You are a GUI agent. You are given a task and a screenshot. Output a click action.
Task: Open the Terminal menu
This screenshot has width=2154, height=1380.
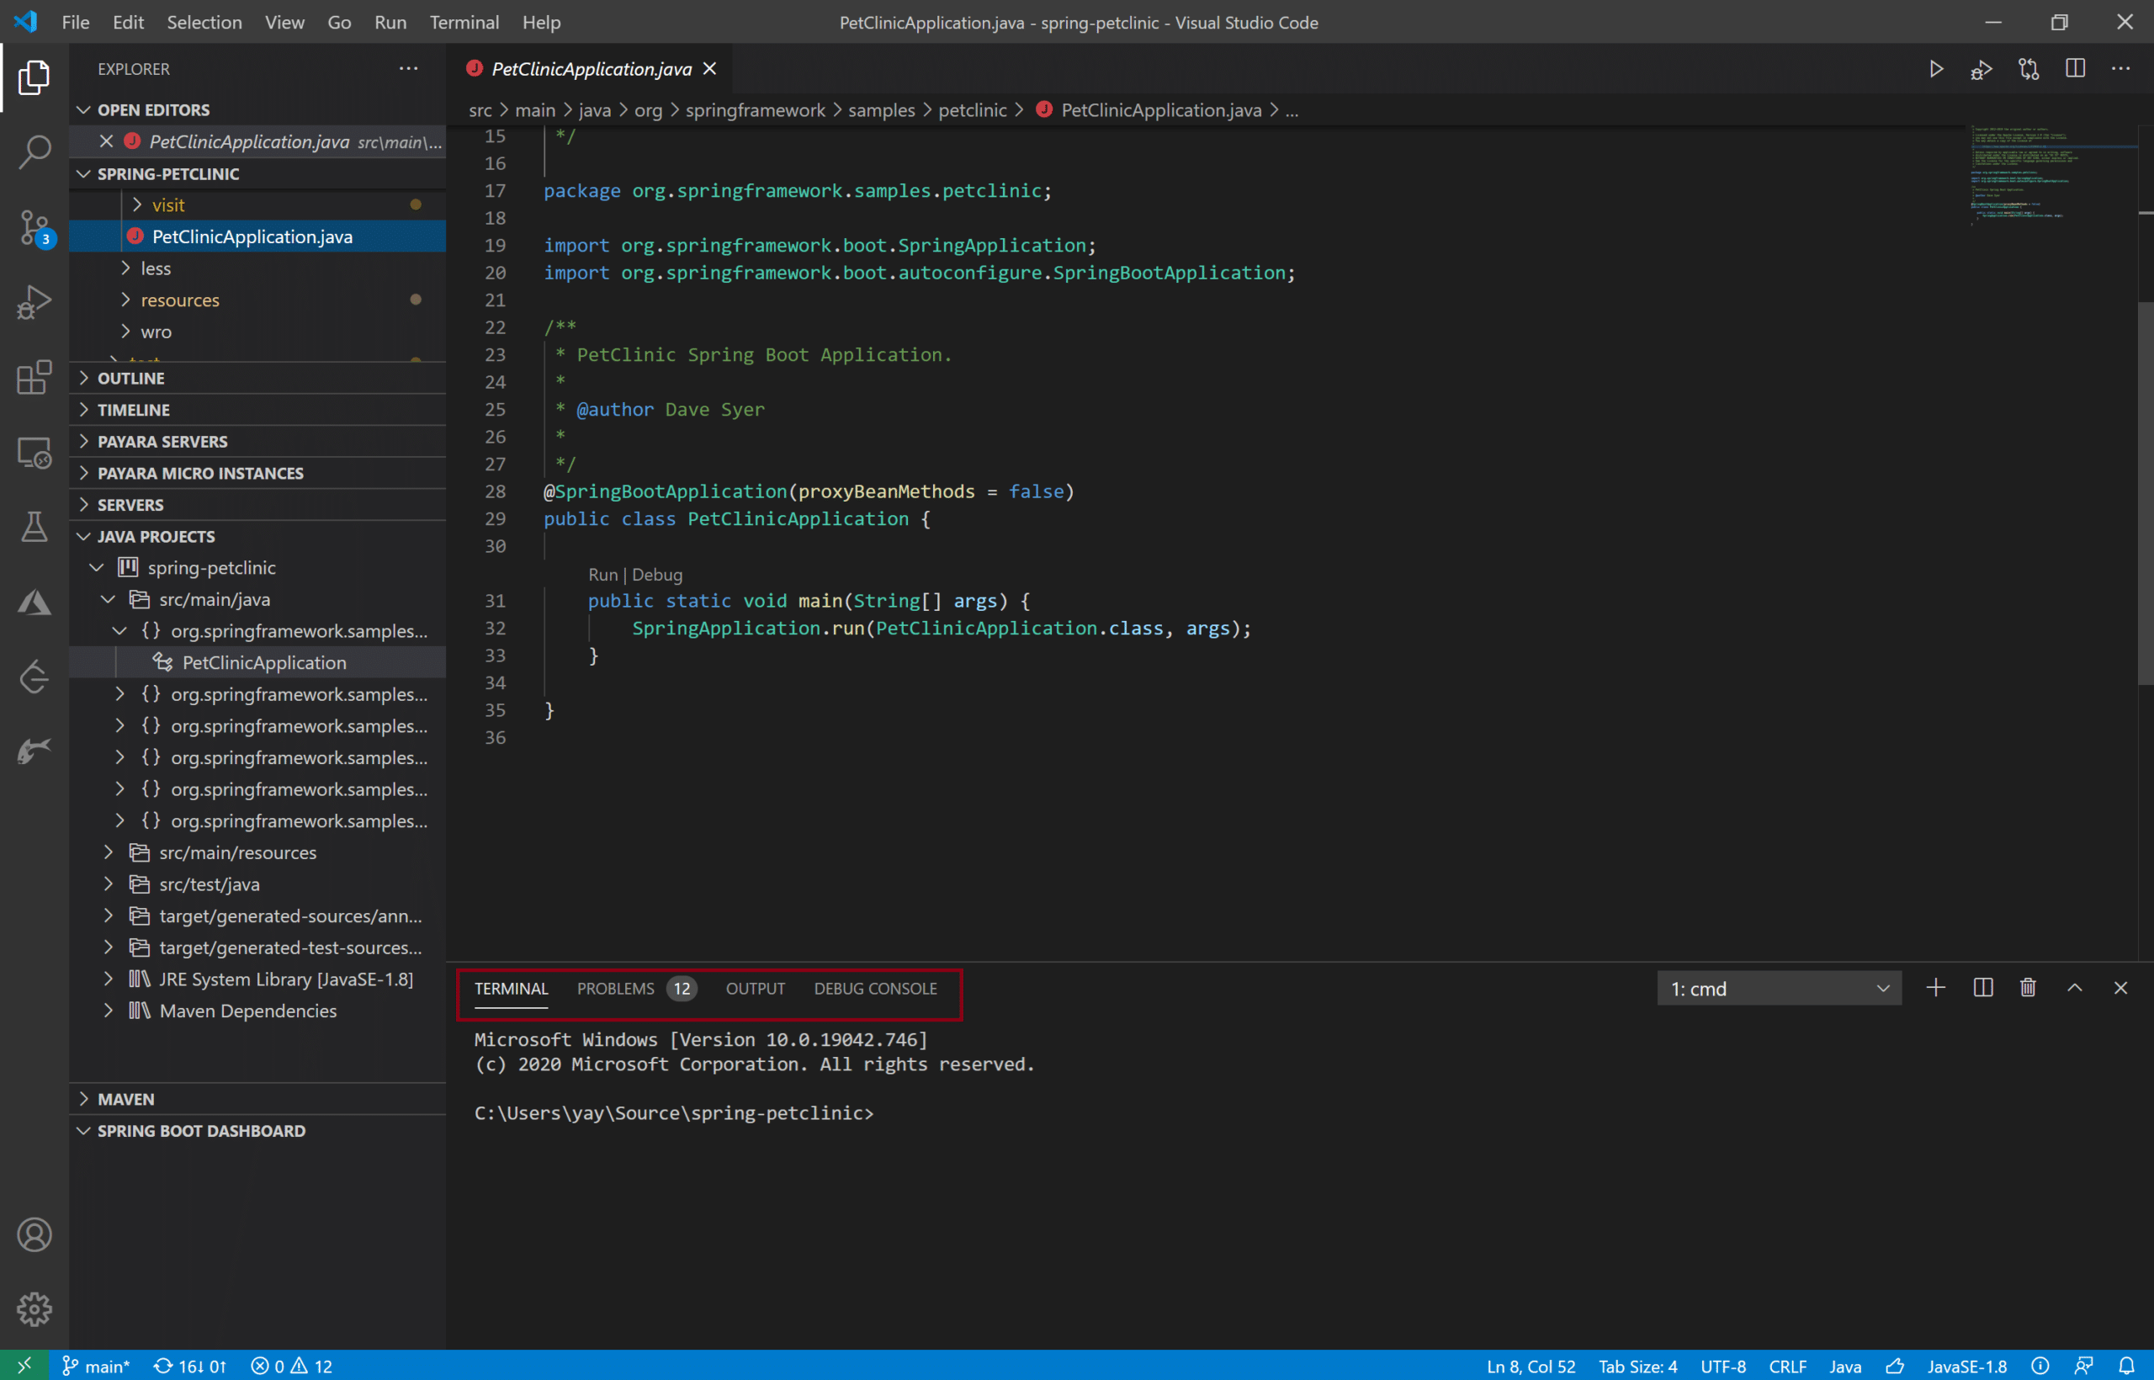click(x=464, y=22)
